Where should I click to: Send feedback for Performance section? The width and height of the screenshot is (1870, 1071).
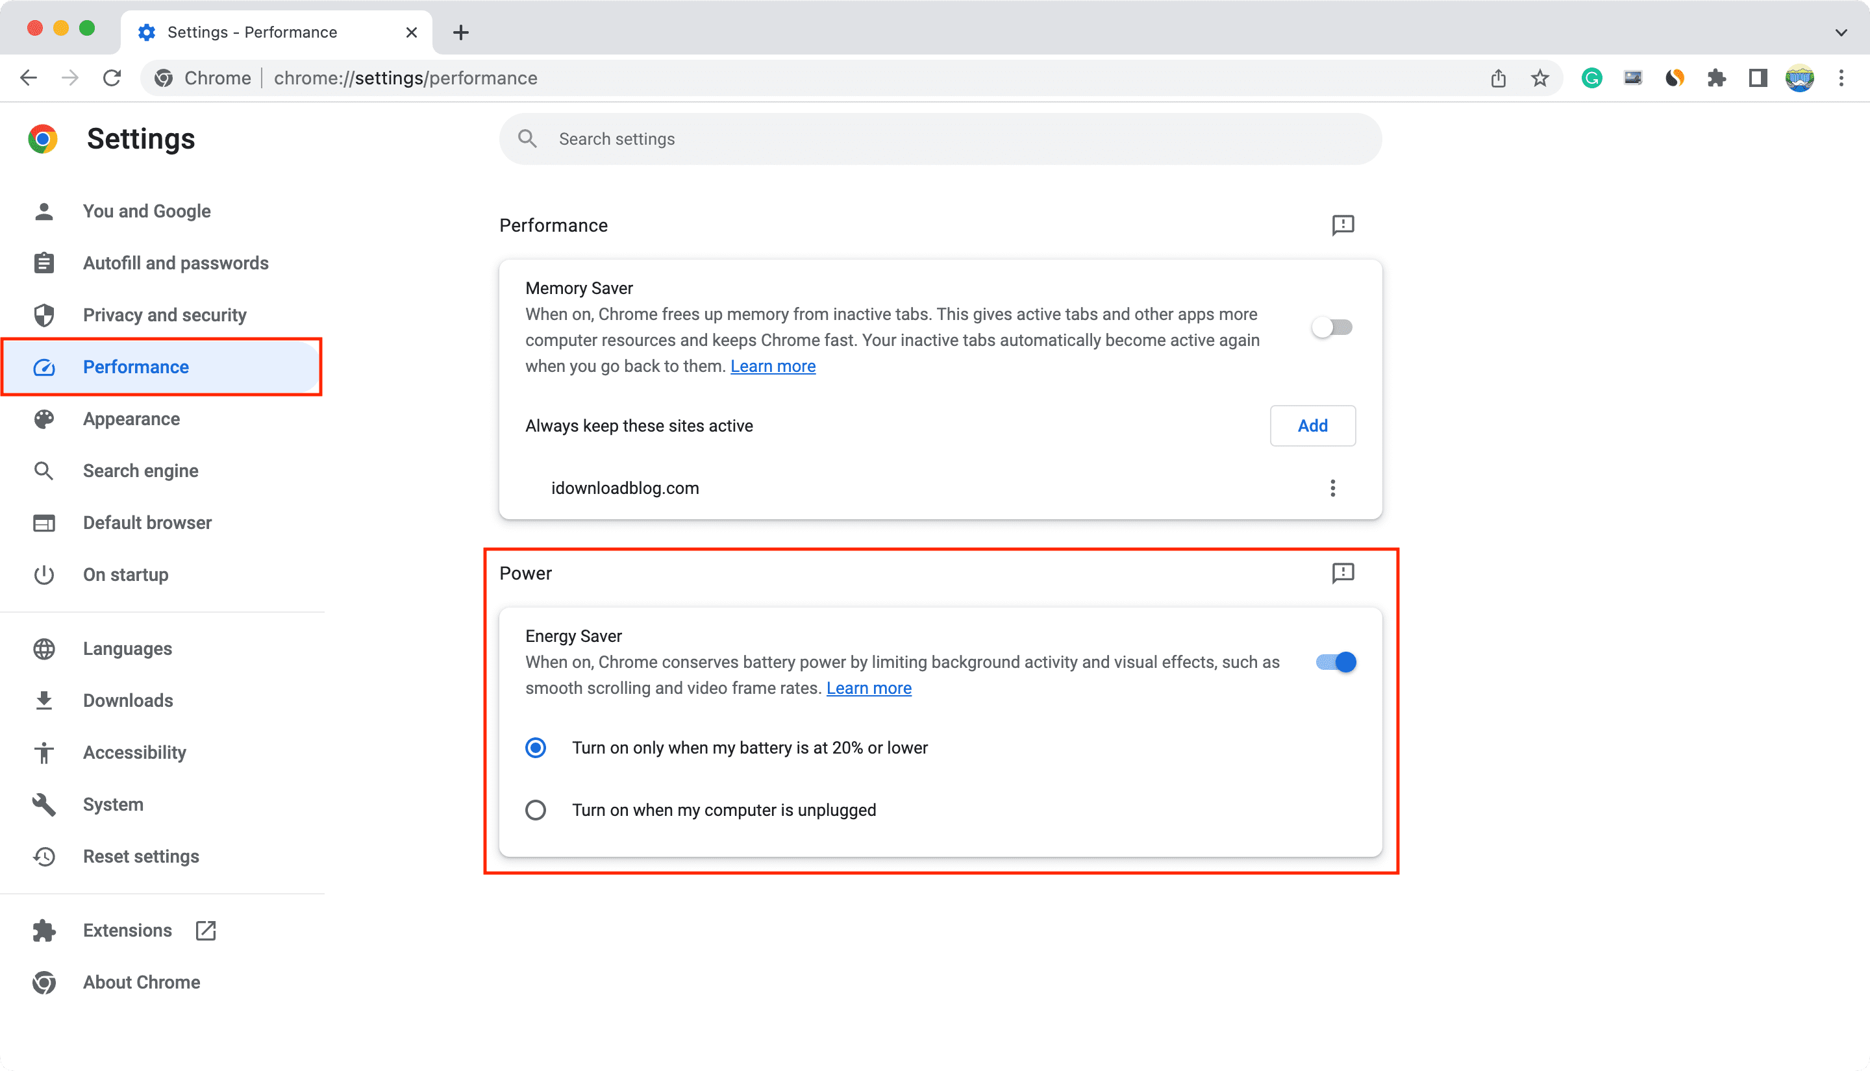1343,225
